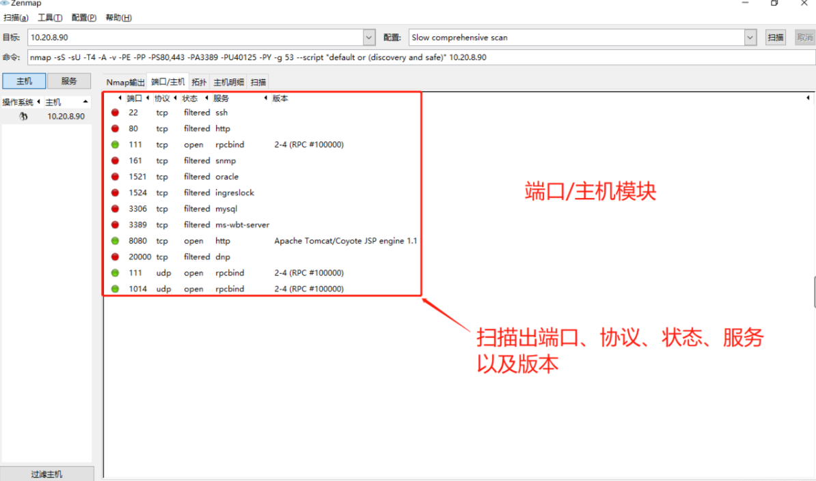Select the 主机 hosts toggle button
The height and width of the screenshot is (481, 816).
coord(24,81)
